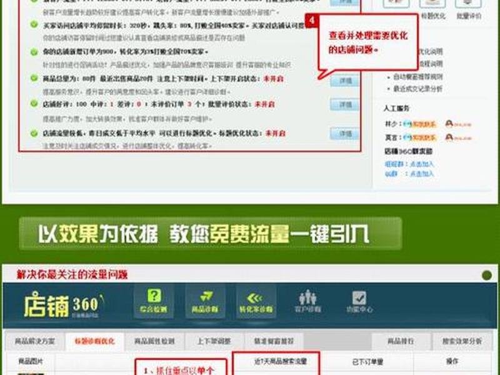Click the 人工服务 section heading
This screenshot has width=500, height=375.
396,108
